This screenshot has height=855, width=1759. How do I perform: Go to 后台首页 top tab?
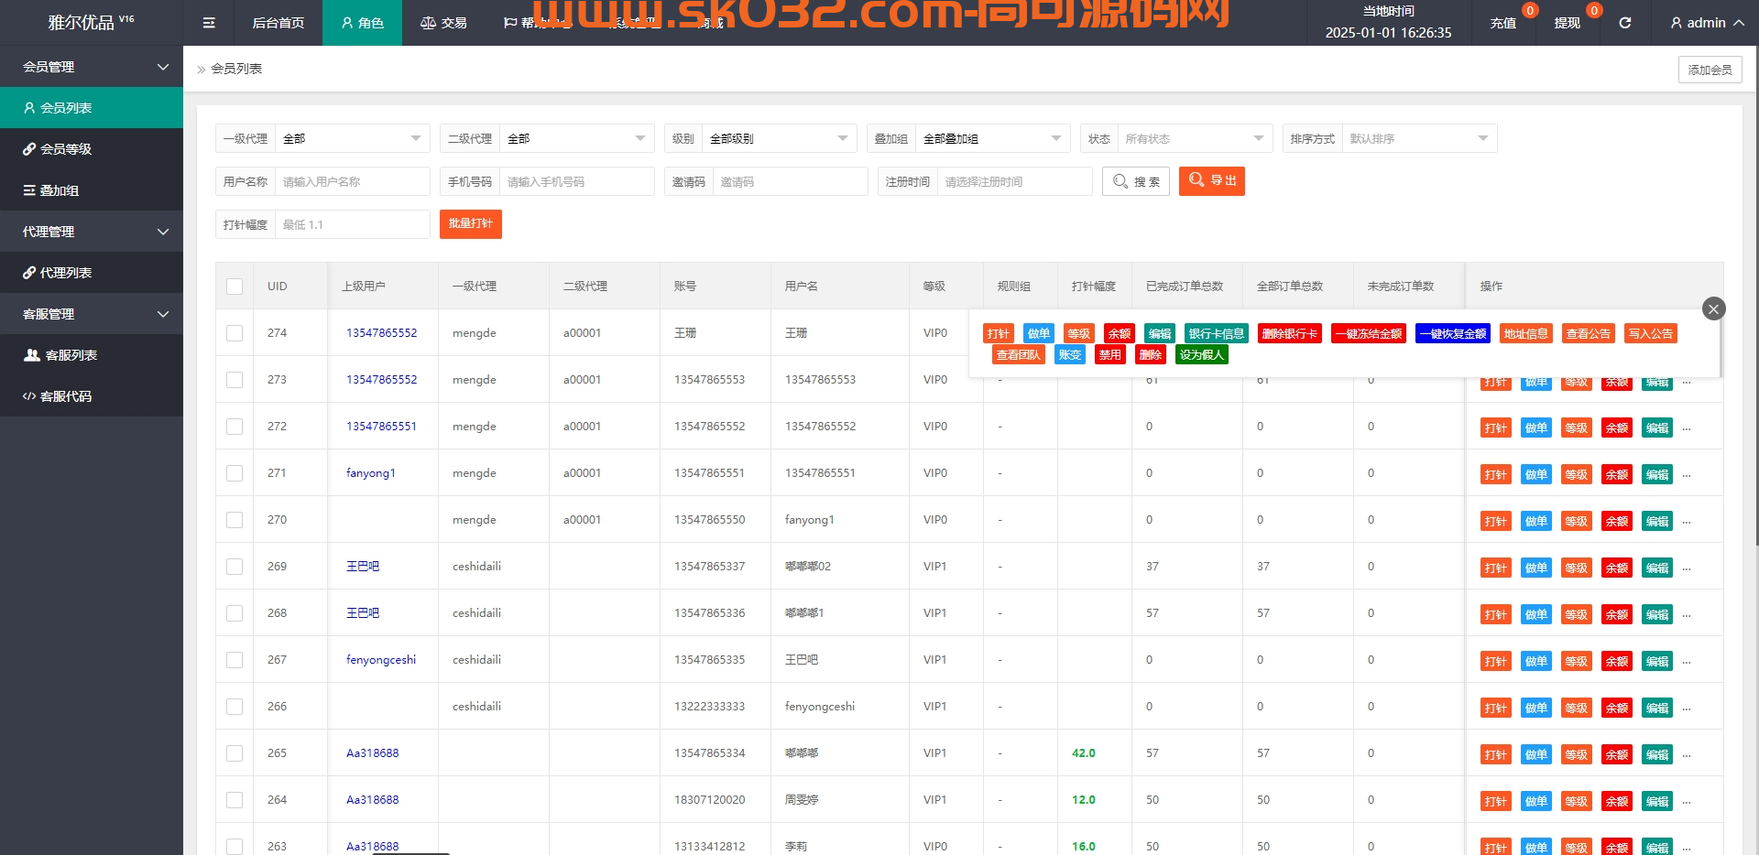coord(279,23)
